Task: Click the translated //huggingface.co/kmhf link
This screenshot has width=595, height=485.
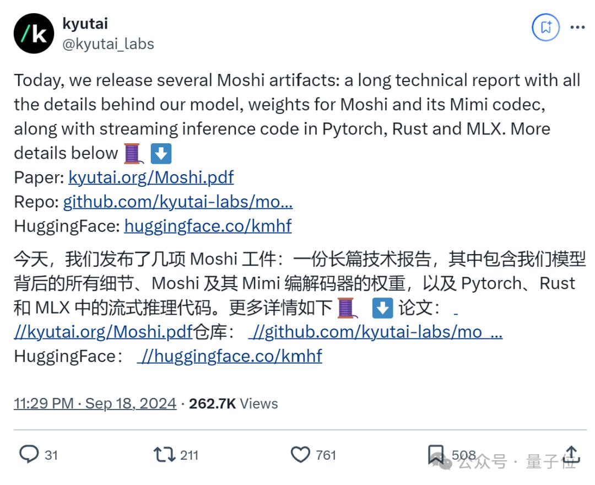Action: [x=230, y=357]
